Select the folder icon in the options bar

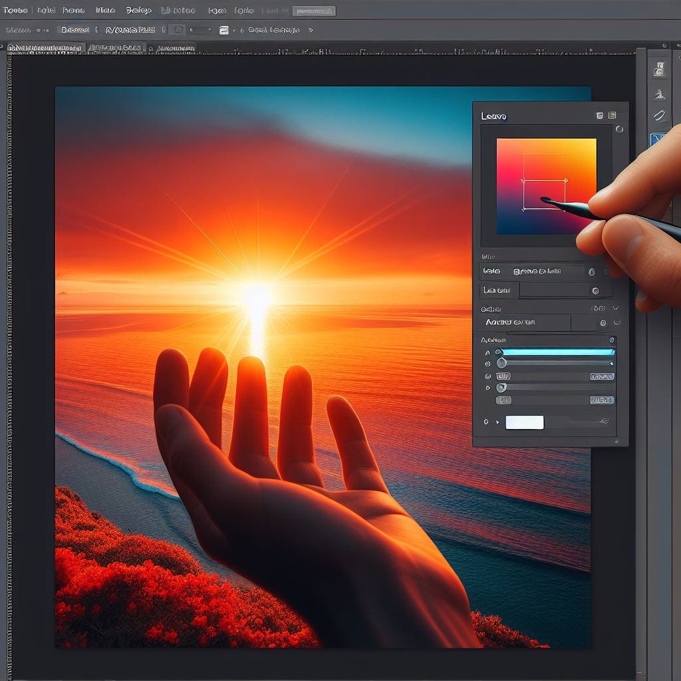coord(222,30)
